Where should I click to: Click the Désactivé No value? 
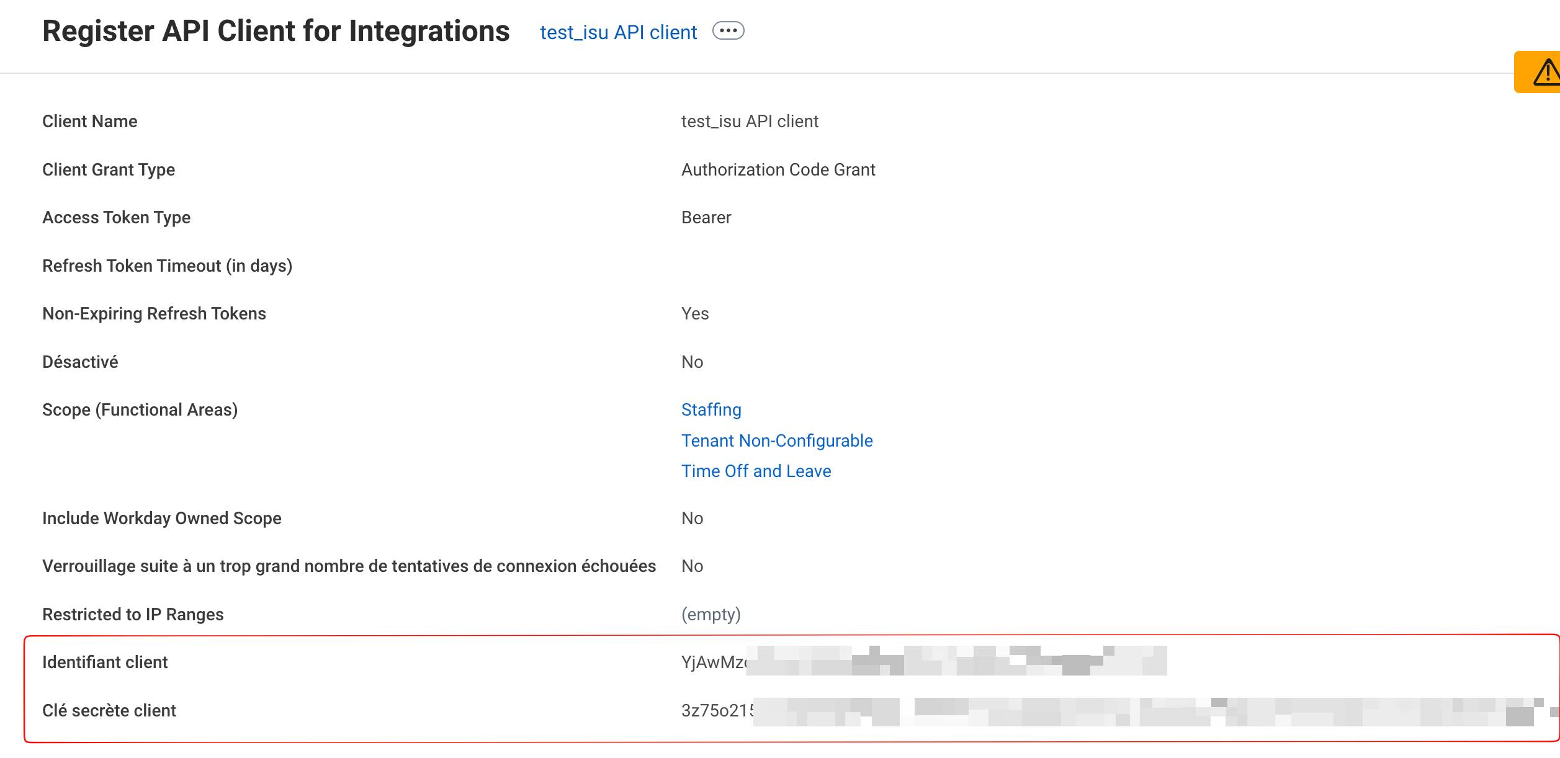pos(692,362)
